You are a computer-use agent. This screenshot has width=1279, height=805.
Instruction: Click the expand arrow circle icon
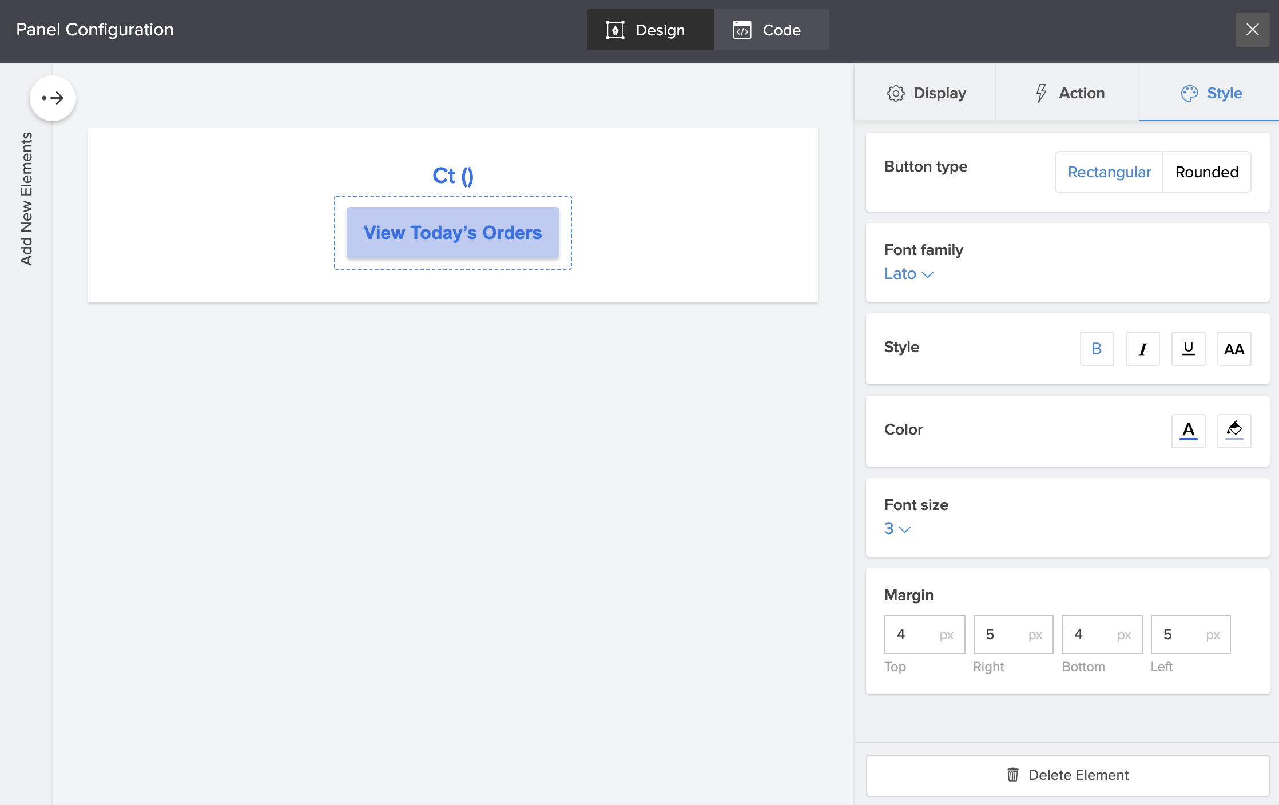coord(53,98)
